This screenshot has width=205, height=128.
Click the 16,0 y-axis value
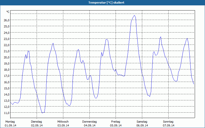point(6,82)
